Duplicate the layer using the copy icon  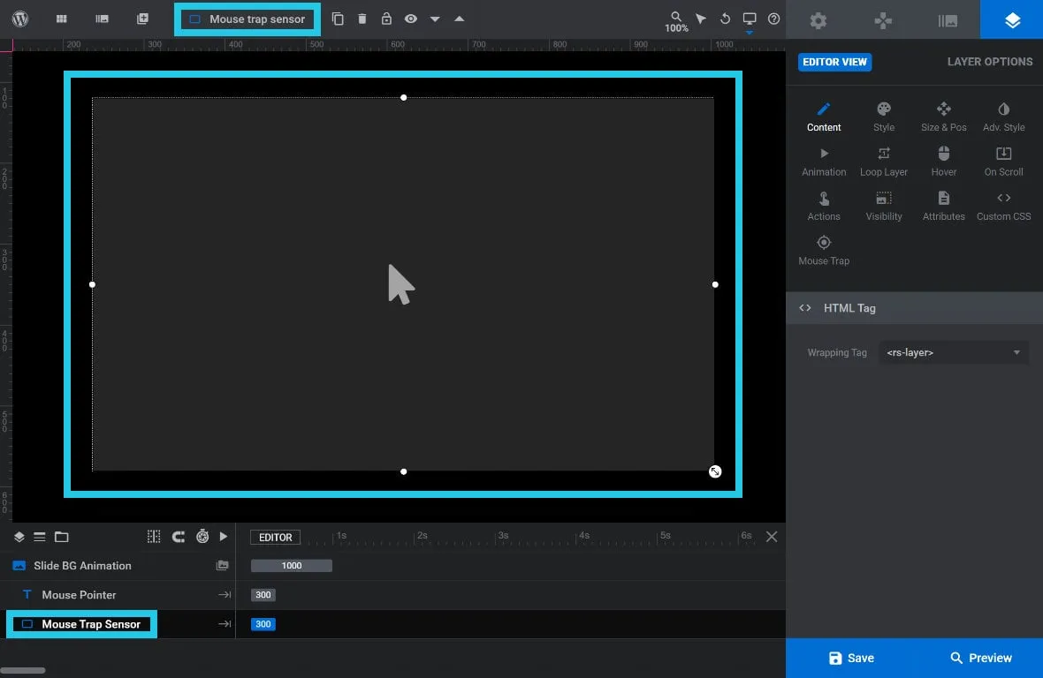coord(338,18)
